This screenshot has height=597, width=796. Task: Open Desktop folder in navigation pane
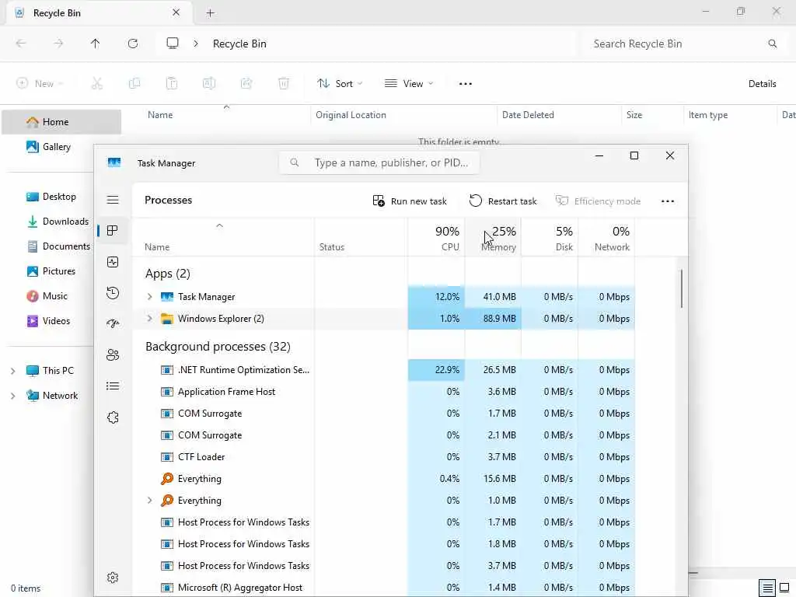coord(51,197)
